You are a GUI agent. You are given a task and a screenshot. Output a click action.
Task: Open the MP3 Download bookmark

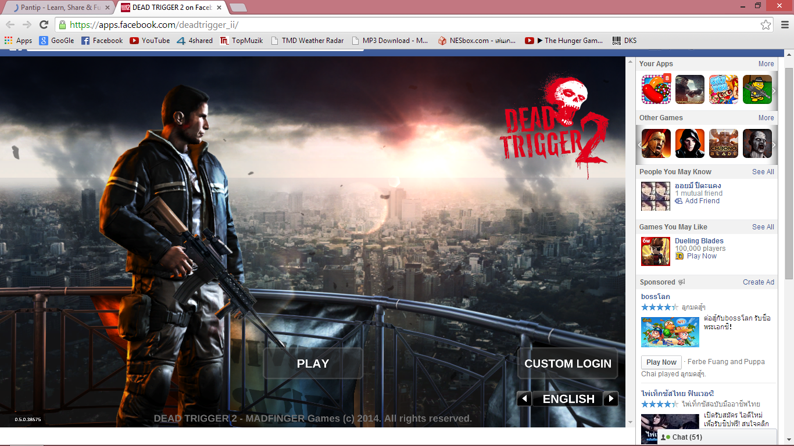(389, 41)
